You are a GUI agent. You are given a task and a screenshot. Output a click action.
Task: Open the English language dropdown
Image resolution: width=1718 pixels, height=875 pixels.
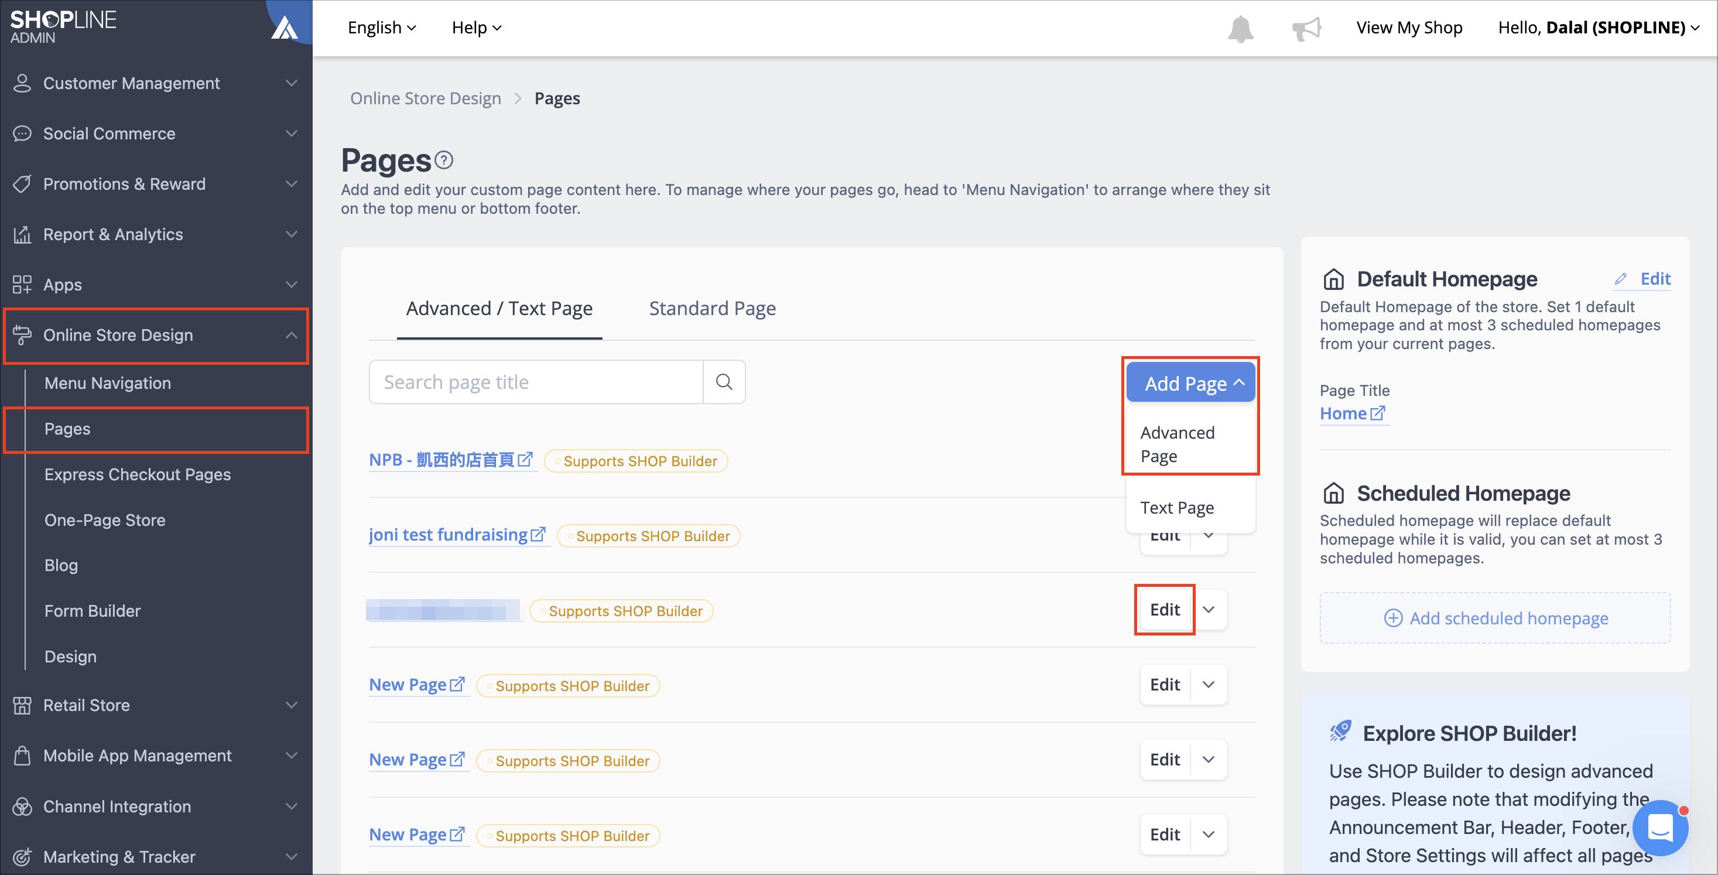pos(382,28)
